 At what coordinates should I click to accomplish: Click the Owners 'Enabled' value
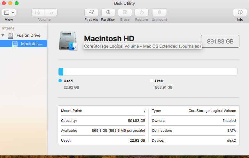pos(229,121)
